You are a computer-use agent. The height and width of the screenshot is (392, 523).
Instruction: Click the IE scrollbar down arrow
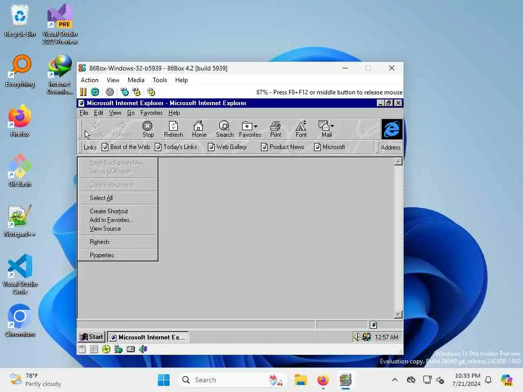click(x=398, y=314)
